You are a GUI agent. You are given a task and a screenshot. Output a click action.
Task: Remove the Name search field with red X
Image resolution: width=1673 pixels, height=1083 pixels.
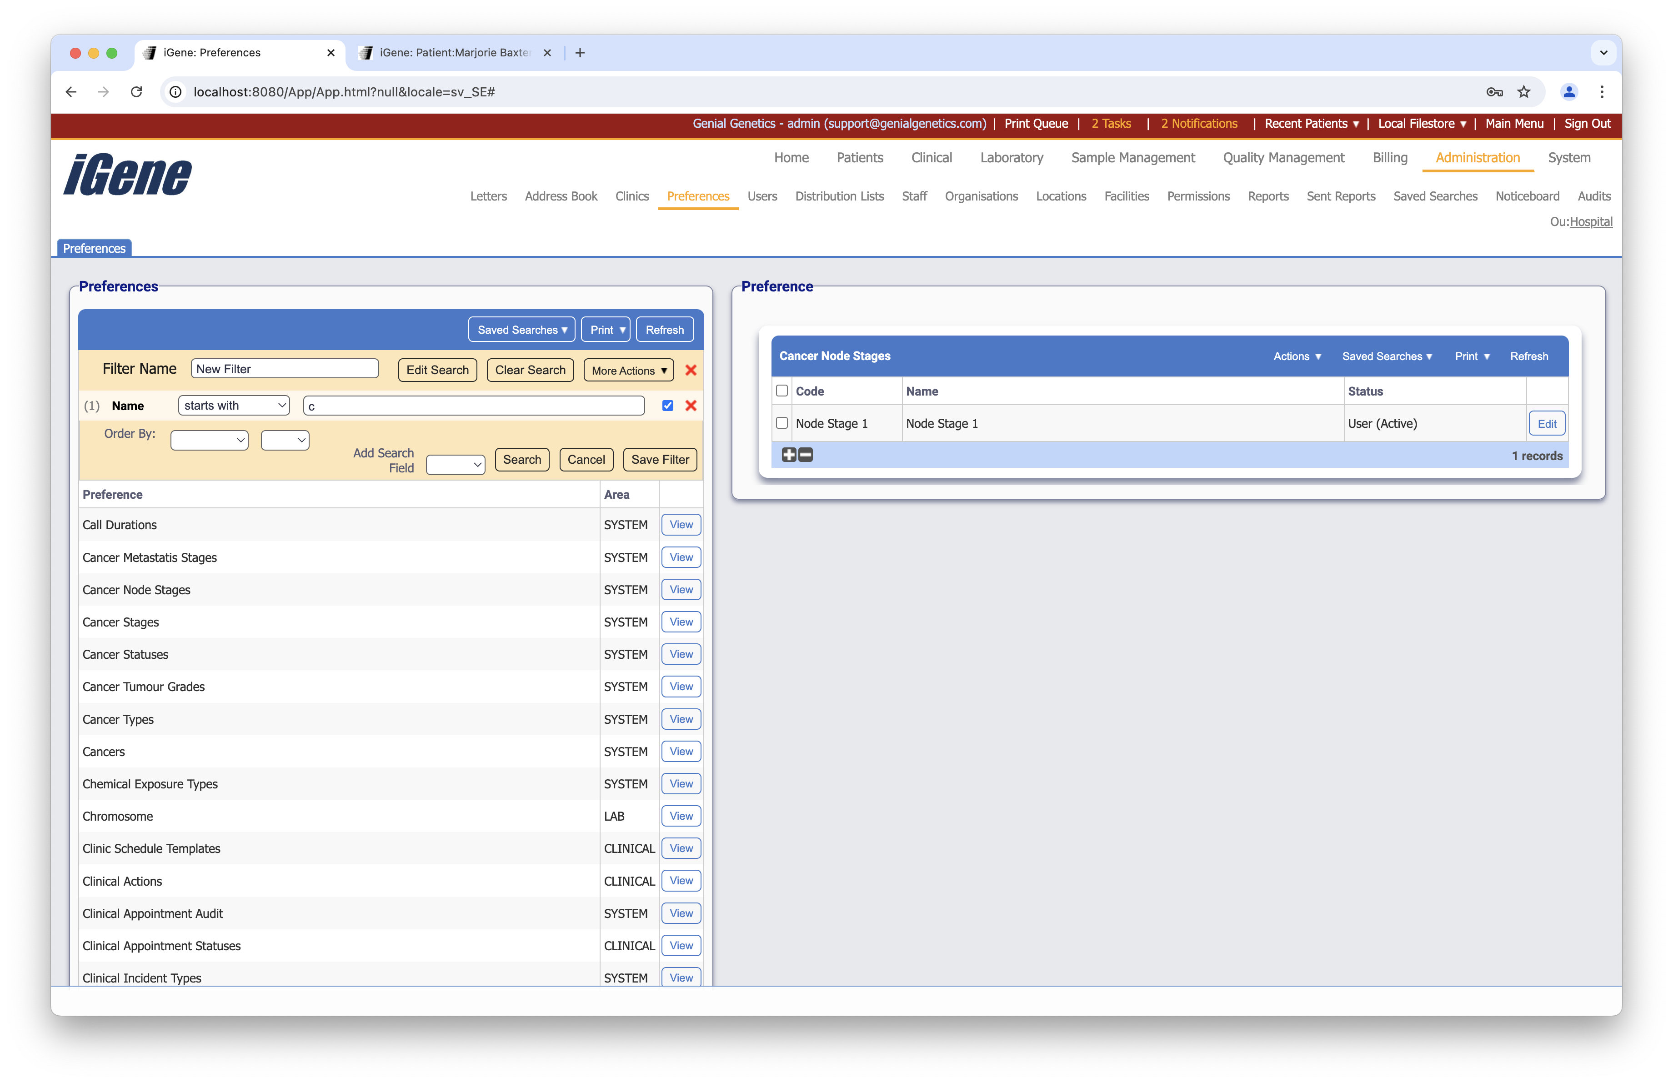click(x=690, y=406)
